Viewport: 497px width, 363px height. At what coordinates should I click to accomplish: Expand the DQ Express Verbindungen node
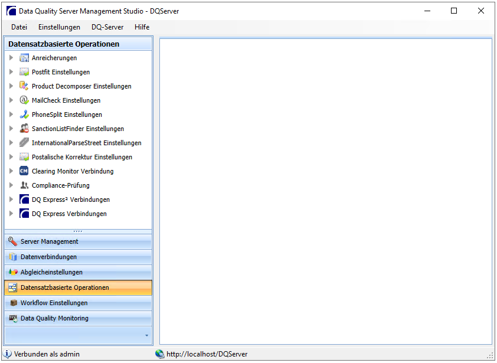click(x=11, y=213)
